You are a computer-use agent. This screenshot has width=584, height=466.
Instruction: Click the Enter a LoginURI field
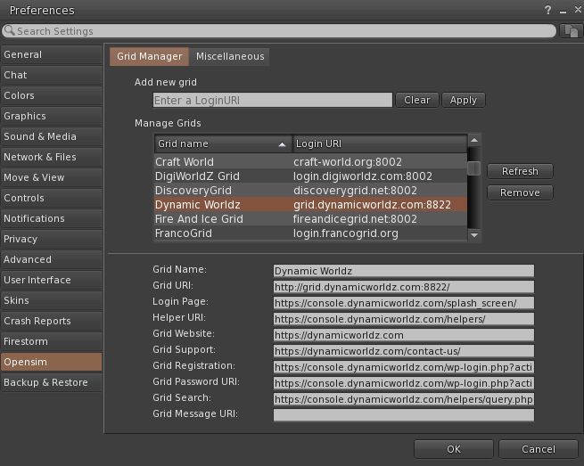point(273,100)
